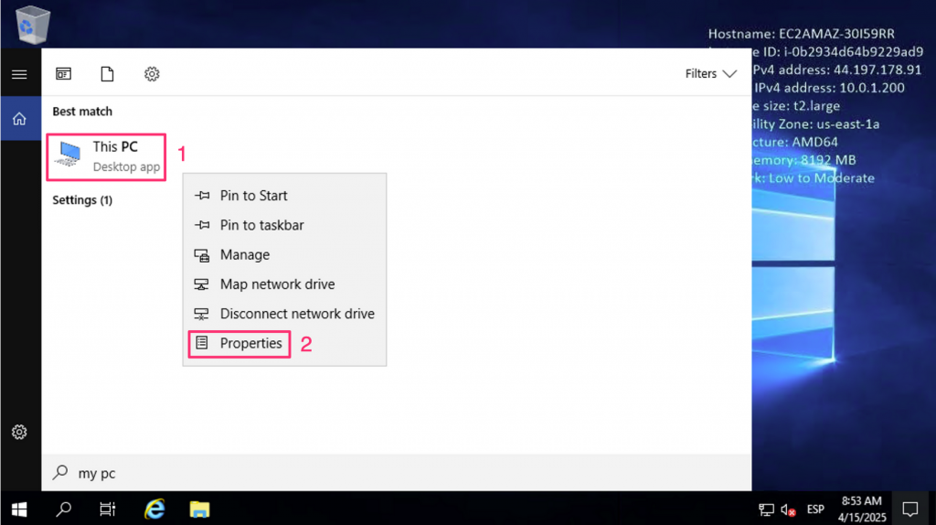Image resolution: width=936 pixels, height=525 pixels.
Task: Select Map network drive option
Action: tap(277, 284)
